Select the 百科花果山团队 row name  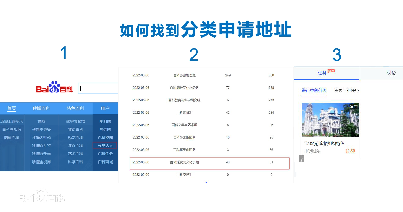coord(184,150)
